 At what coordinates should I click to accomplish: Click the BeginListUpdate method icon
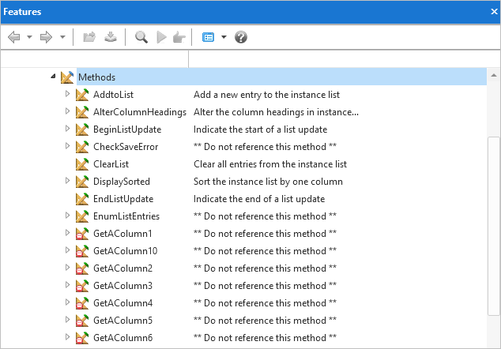[82, 129]
